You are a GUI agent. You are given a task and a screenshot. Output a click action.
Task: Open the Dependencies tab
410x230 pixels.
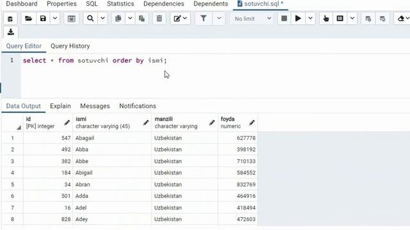coord(164,4)
